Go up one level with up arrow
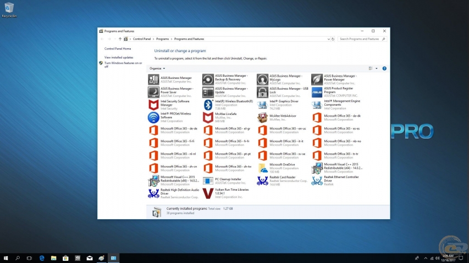This screenshot has height=263, width=469. coord(120,39)
